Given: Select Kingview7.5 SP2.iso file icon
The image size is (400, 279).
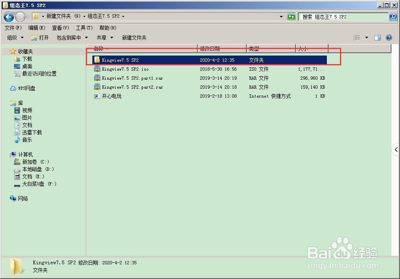Looking at the screenshot, I should coord(97,69).
